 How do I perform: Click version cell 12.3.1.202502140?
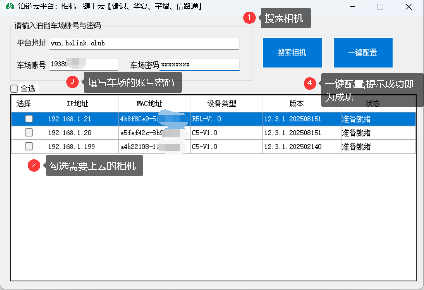[x=302, y=147]
